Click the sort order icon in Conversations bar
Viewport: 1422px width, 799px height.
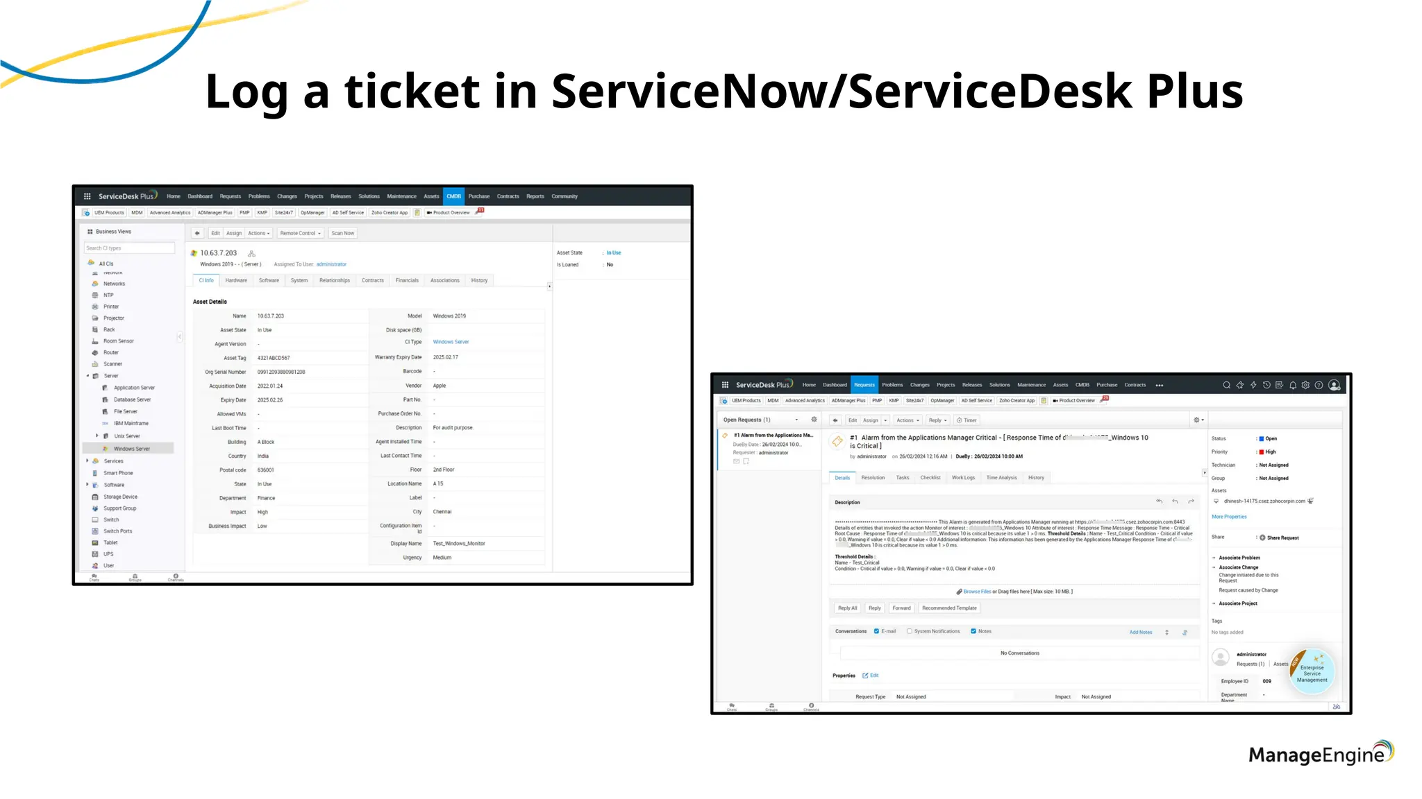click(x=1185, y=632)
